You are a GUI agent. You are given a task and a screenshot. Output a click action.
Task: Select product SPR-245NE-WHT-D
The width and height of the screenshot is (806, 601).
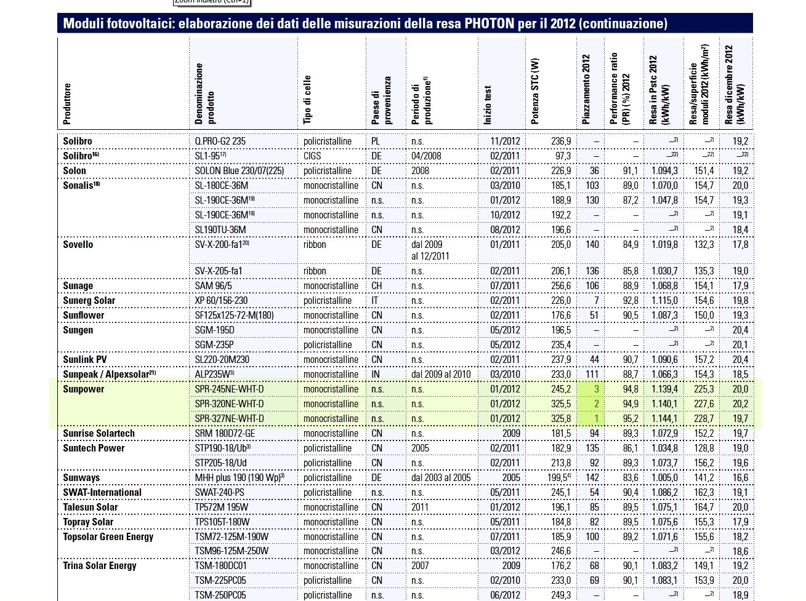click(x=229, y=389)
